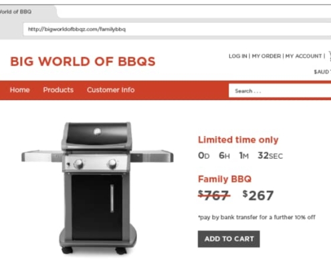The height and width of the screenshot is (267, 331).
Task: Click the discounted $267 price
Action: 258,196
